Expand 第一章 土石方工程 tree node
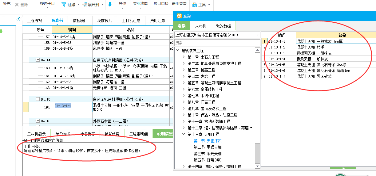Image resolution: width=376 pixels, height=176 pixels. pyautogui.click(x=184, y=57)
